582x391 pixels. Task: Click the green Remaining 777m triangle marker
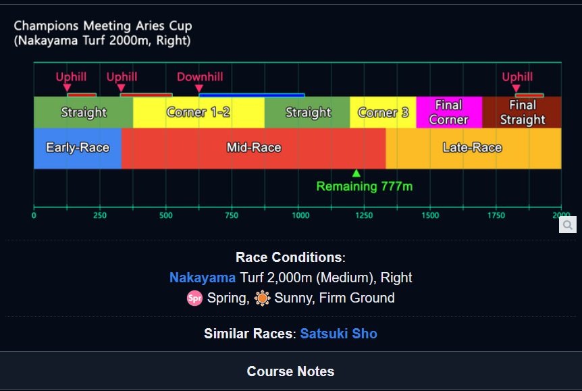pos(356,173)
